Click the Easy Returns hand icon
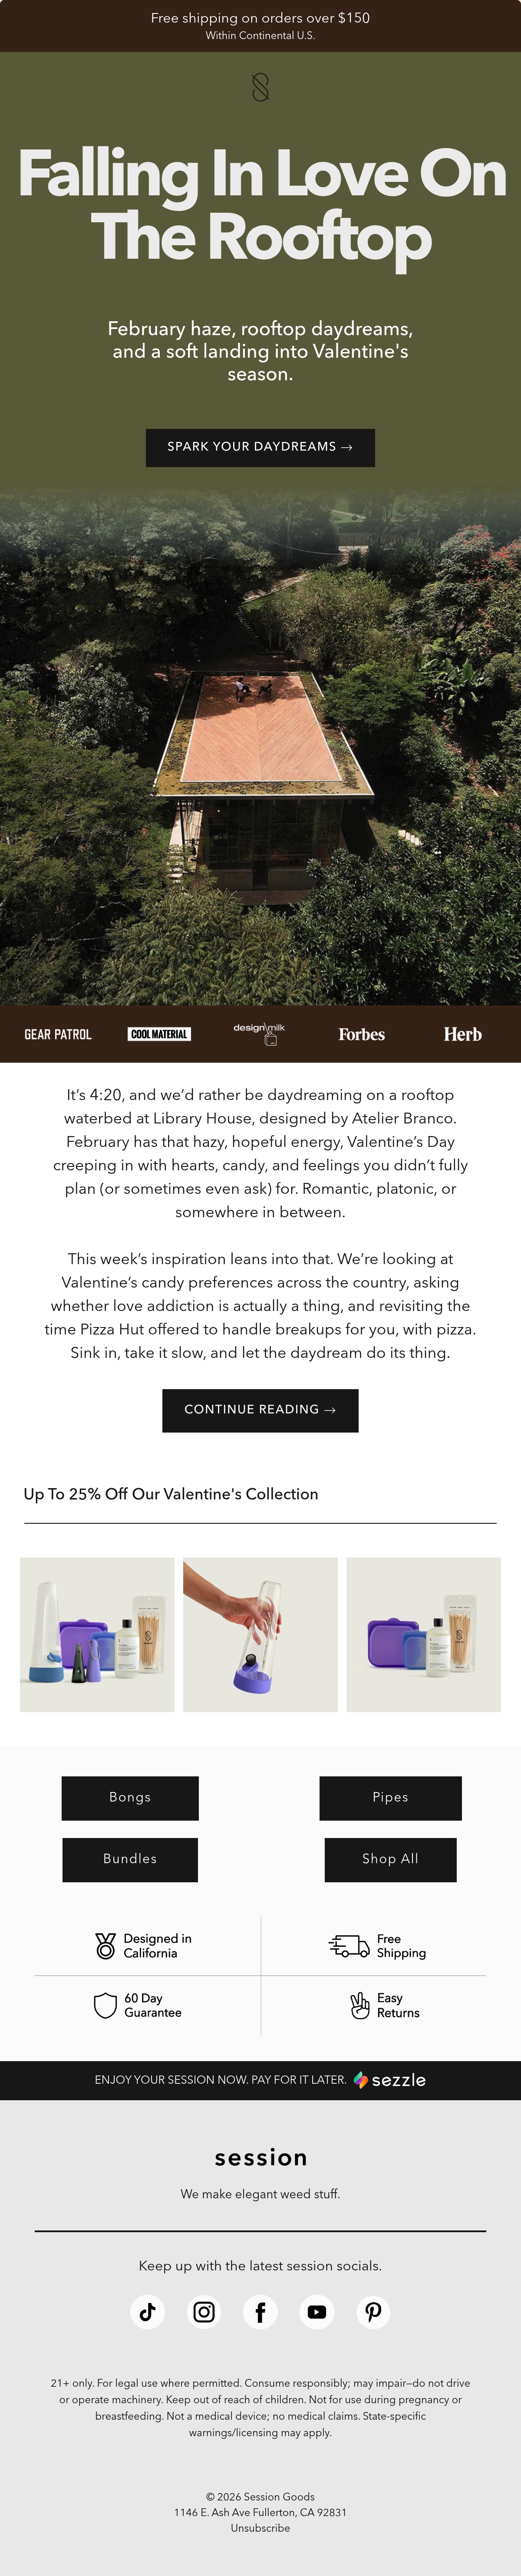The width and height of the screenshot is (521, 2576). click(x=360, y=2005)
